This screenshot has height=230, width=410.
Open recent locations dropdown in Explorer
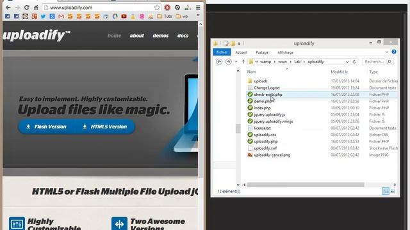click(x=236, y=62)
